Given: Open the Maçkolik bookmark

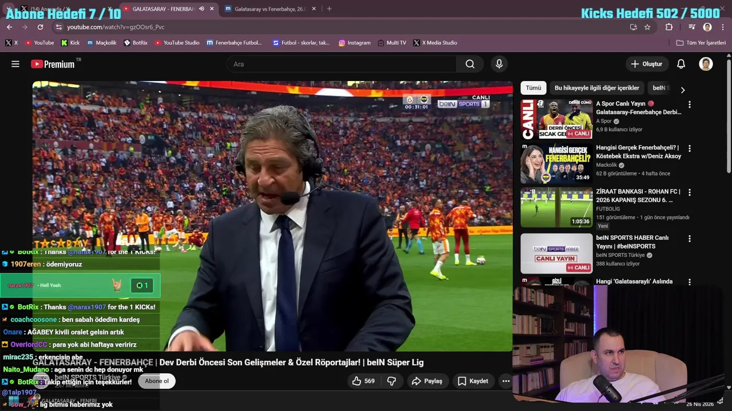Looking at the screenshot, I should (102, 43).
